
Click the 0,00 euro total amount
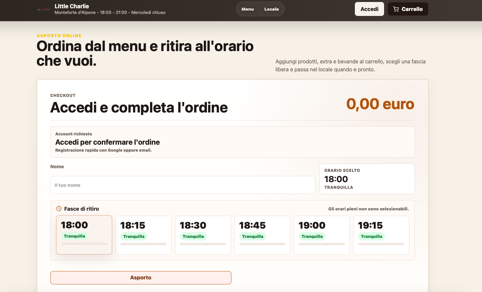(380, 104)
